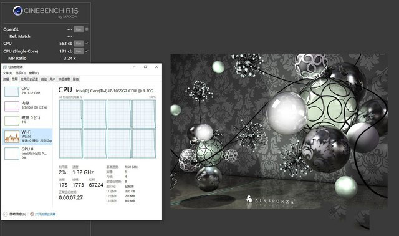Click the Task Manager title bar icon

[5, 67]
